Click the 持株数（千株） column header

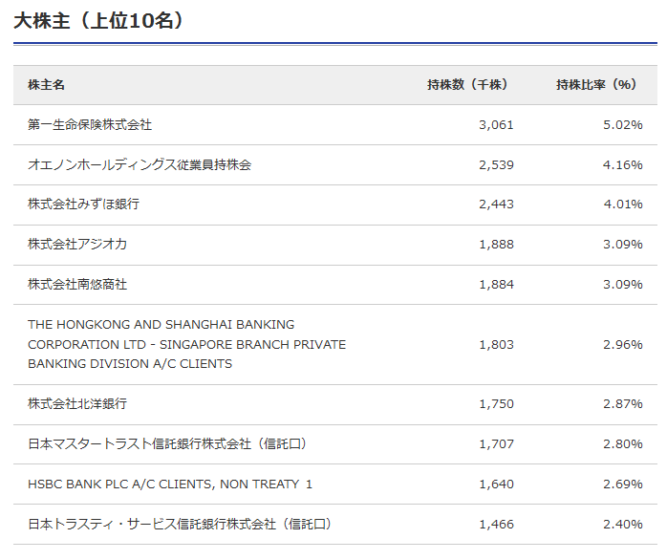468,85
